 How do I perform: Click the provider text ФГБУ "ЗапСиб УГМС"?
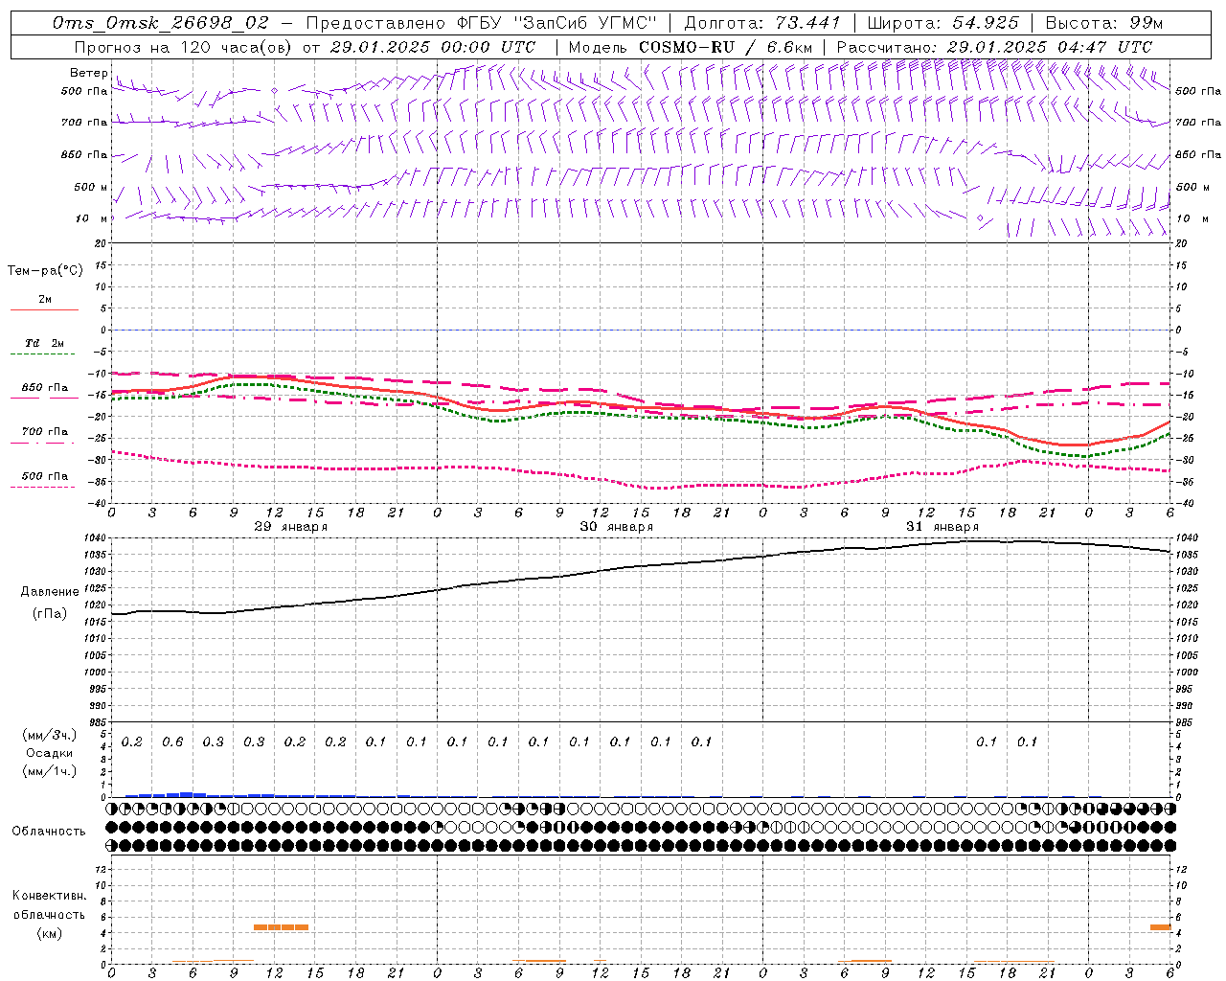pos(556,23)
